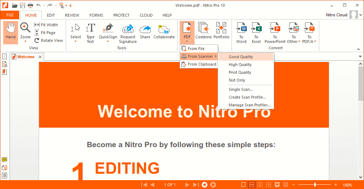364x189 pixels.
Task: Click the Print icon in quick access toolbar
Action: 30,5
